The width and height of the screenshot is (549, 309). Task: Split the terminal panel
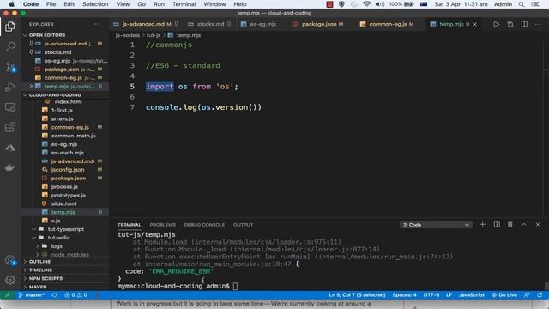tap(497, 224)
